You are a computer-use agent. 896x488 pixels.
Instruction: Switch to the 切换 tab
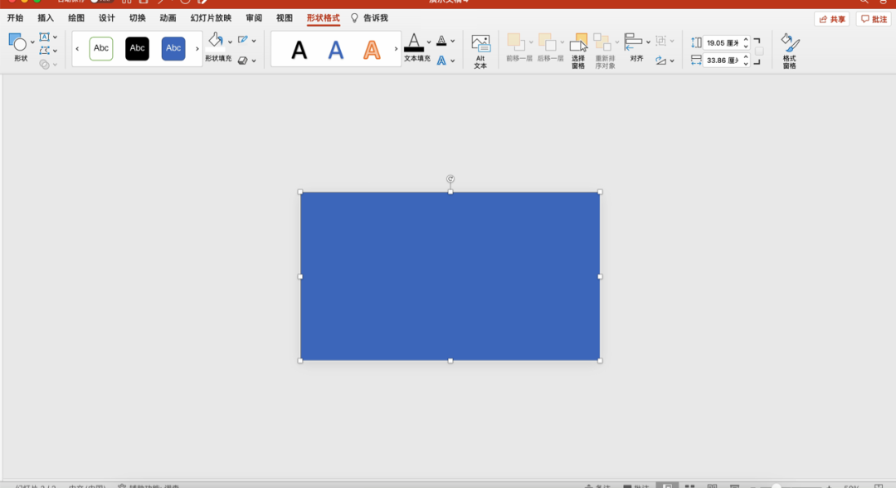coord(137,18)
